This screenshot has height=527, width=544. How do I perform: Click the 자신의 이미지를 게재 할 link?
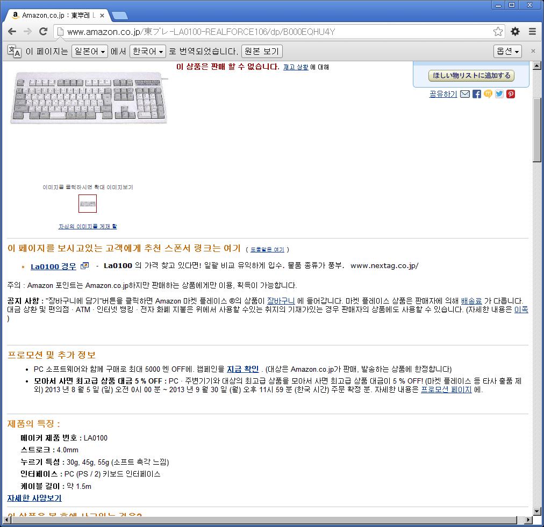point(88,226)
